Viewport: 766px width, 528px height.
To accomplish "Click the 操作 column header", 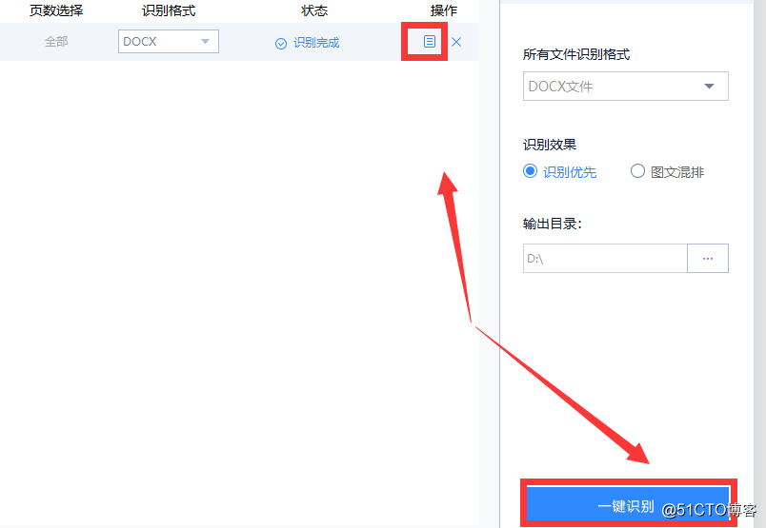I will coord(444,10).
